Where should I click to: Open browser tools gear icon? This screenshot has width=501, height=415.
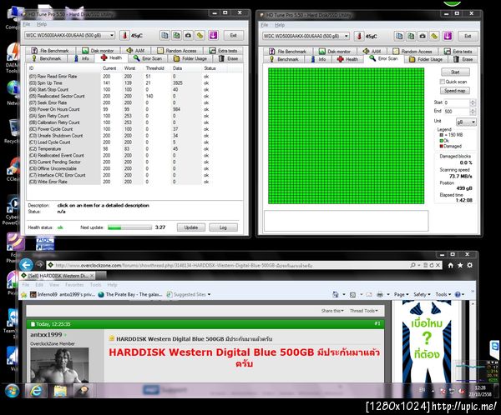coord(469,265)
